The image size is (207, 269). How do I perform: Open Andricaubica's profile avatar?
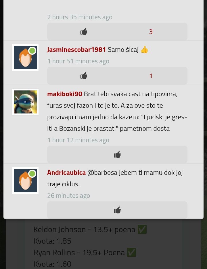[25, 181]
